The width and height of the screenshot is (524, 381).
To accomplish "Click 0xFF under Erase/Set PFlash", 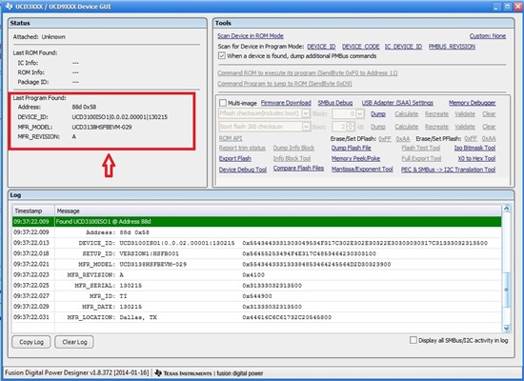I will click(x=471, y=138).
